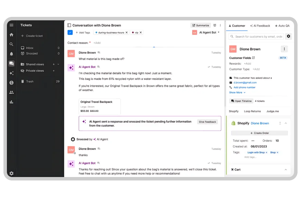Remove the during-business-hours tag
Image resolution: width=301 pixels, height=197 pixels.
(126, 32)
